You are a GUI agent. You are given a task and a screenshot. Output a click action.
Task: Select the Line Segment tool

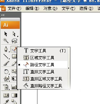click(x=6, y=56)
